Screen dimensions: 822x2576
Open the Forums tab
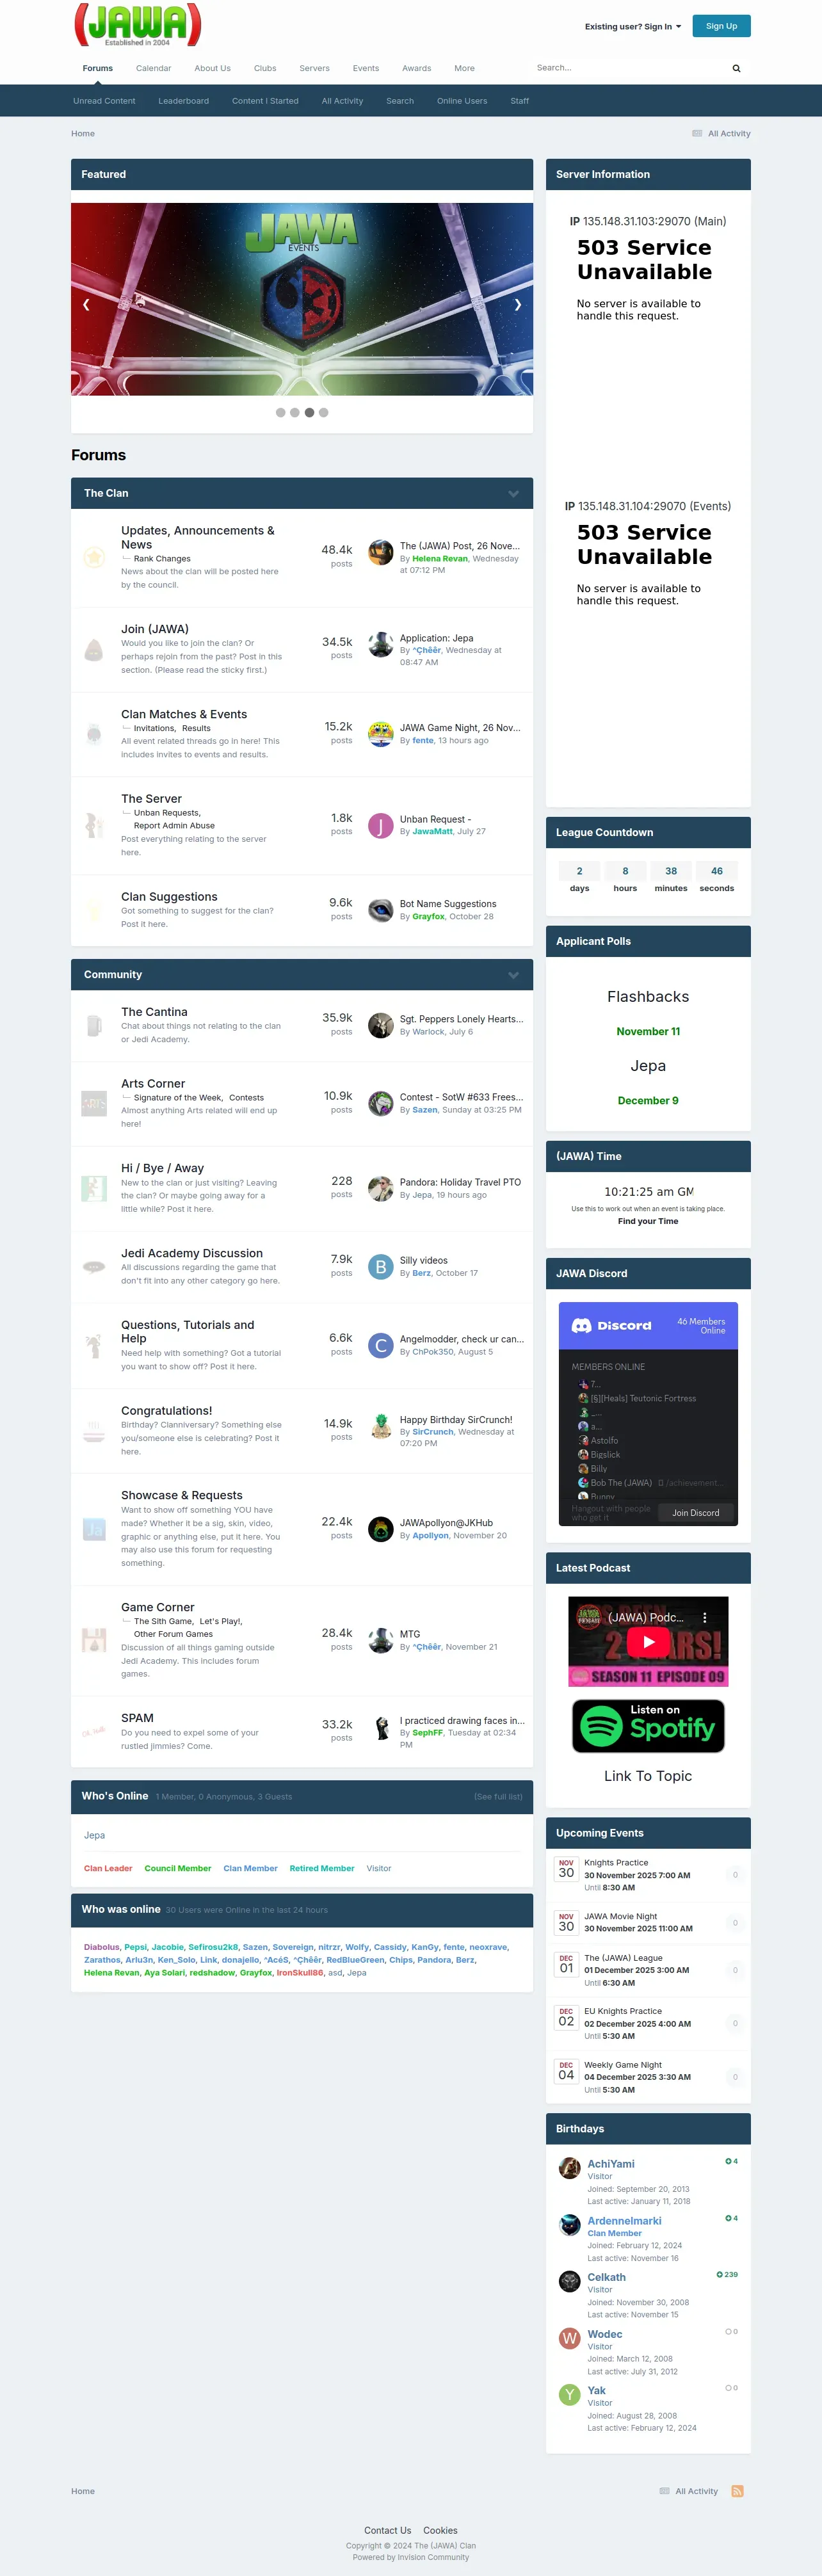point(98,69)
